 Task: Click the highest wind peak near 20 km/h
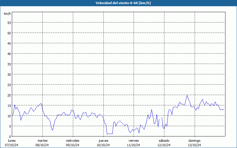click(x=187, y=95)
